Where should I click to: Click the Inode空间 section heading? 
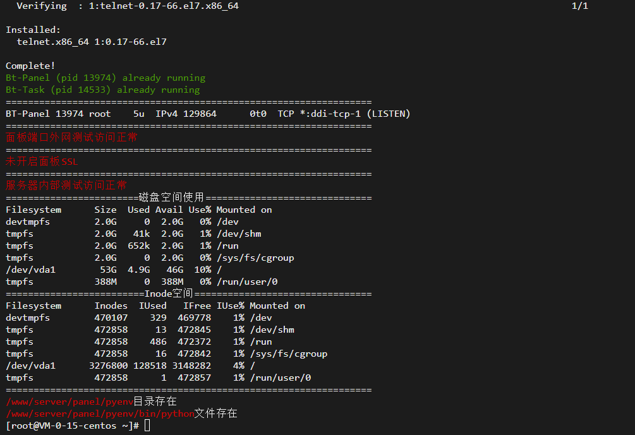[169, 294]
